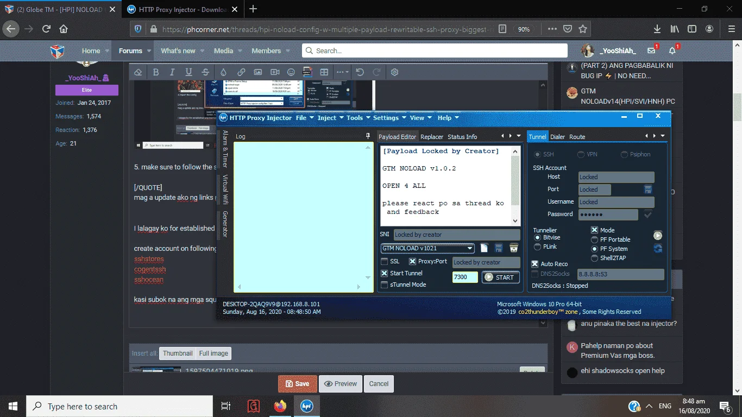Screen dimensions: 742x417
Task: Pin the Log panel with the pushpin icon
Action: (x=368, y=136)
